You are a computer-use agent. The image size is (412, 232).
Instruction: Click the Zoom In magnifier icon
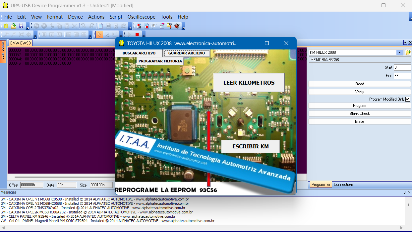[x=6, y=34]
